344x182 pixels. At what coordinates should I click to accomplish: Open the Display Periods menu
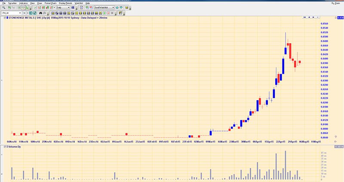tap(65, 3)
